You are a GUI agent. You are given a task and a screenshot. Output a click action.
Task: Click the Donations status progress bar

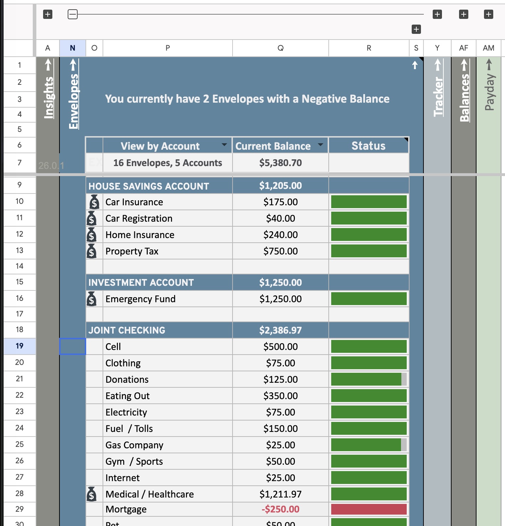pyautogui.click(x=369, y=379)
